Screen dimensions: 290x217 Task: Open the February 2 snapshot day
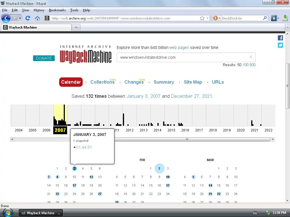click(159, 168)
